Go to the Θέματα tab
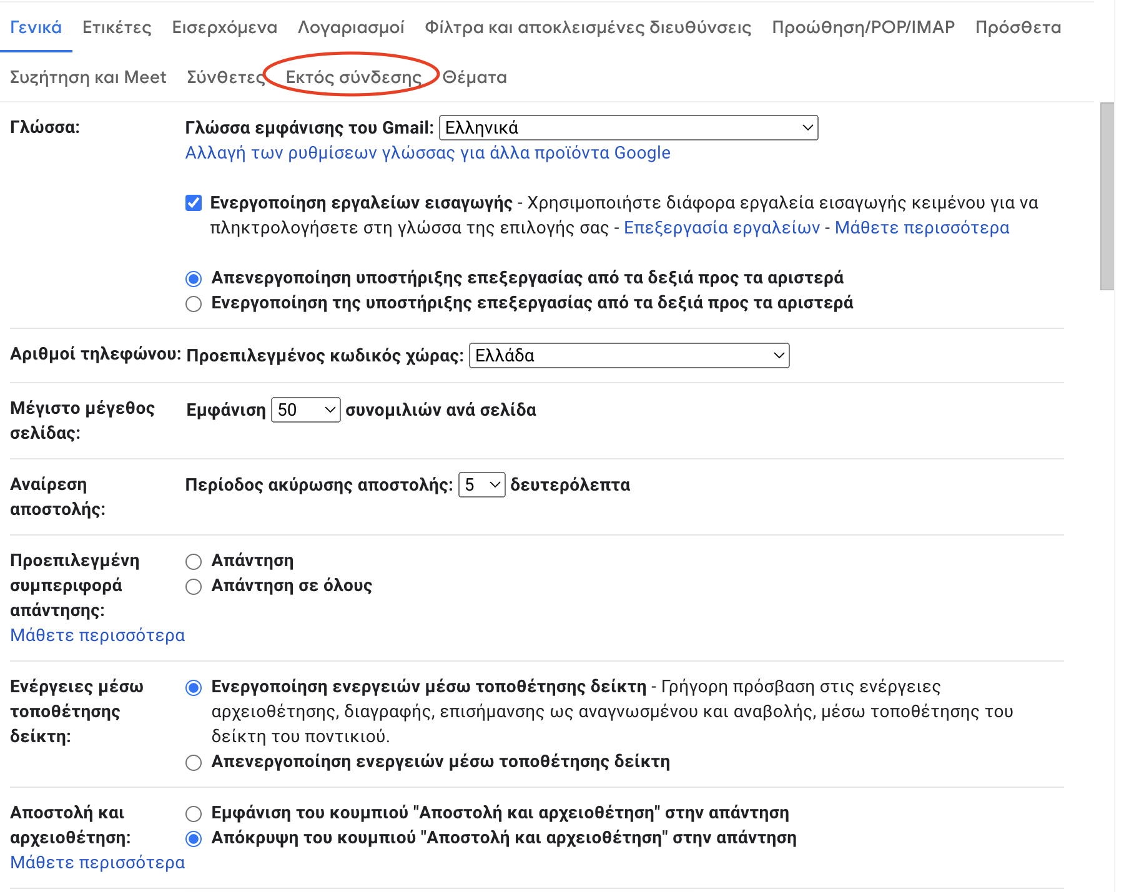This screenshot has height=892, width=1129. pyautogui.click(x=475, y=77)
